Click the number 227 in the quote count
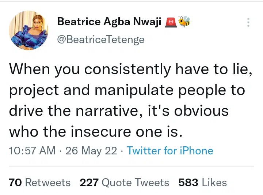263x195 pixels. point(89,183)
